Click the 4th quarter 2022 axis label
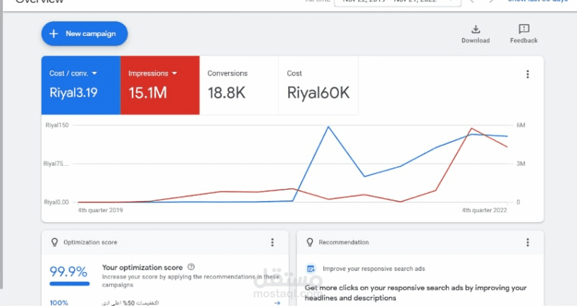Image resolution: width=577 pixels, height=306 pixels. (x=484, y=210)
